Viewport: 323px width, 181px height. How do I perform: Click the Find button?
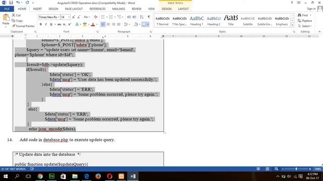click(x=303, y=15)
